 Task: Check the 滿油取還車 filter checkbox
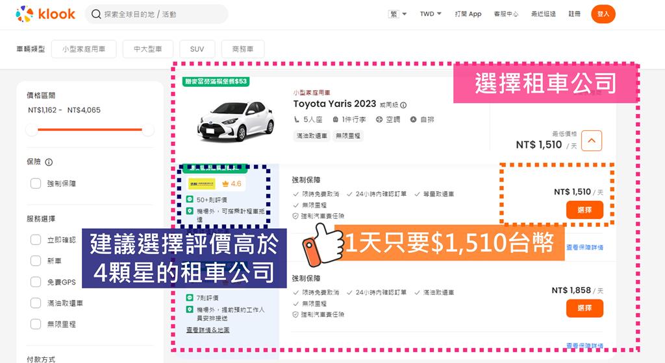click(x=36, y=303)
